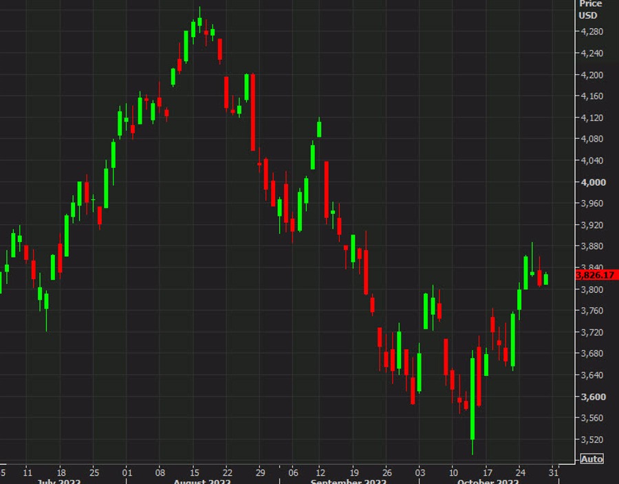Viewport: 619px width, 484px height.
Task: Click date label 06 on time axis
Action: pos(293,472)
